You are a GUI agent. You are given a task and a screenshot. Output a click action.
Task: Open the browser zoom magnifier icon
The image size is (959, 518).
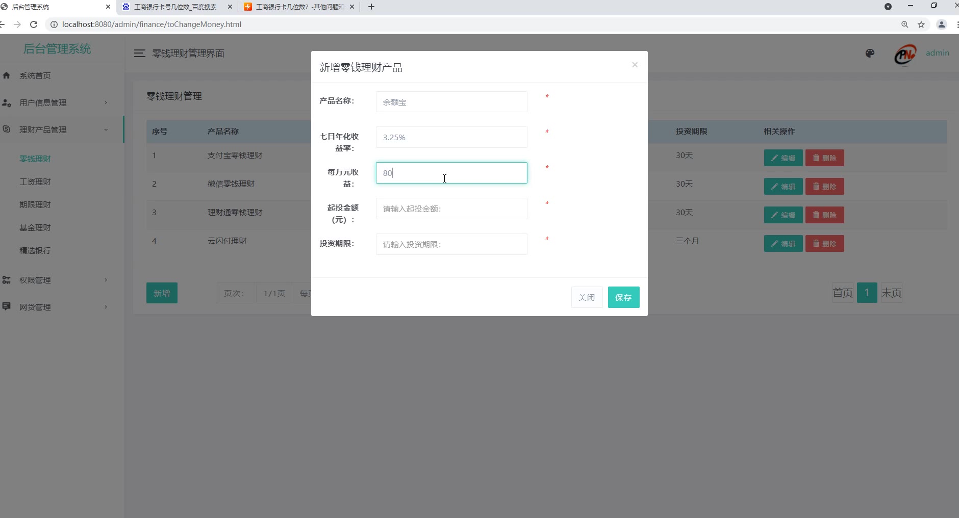[904, 24]
